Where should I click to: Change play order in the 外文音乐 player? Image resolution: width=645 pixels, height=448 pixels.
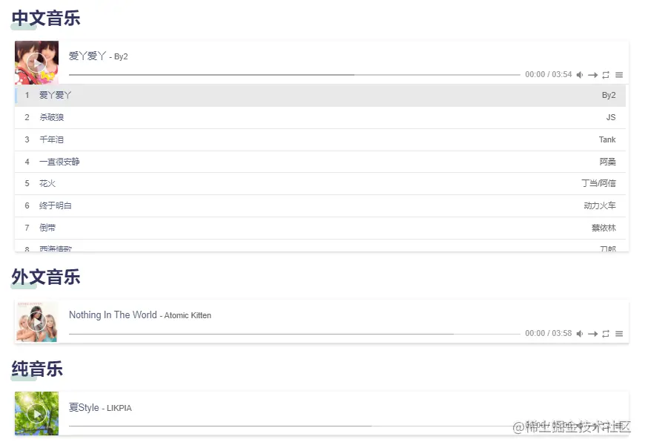[593, 334]
